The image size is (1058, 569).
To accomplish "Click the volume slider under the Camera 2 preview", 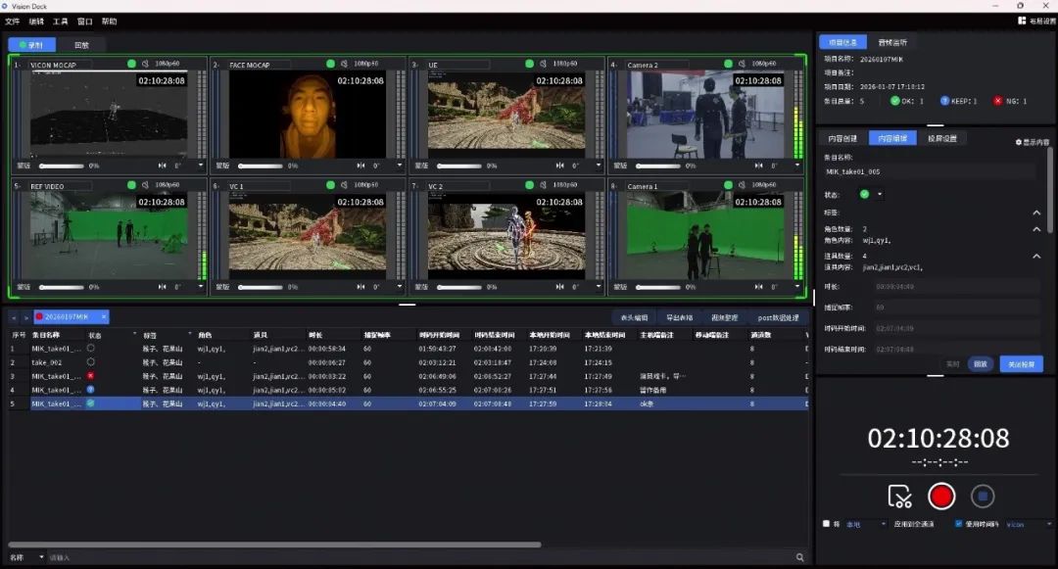I will (x=658, y=166).
